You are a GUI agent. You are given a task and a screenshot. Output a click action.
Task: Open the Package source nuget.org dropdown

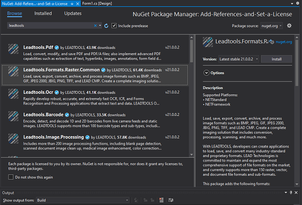[x=271, y=26]
